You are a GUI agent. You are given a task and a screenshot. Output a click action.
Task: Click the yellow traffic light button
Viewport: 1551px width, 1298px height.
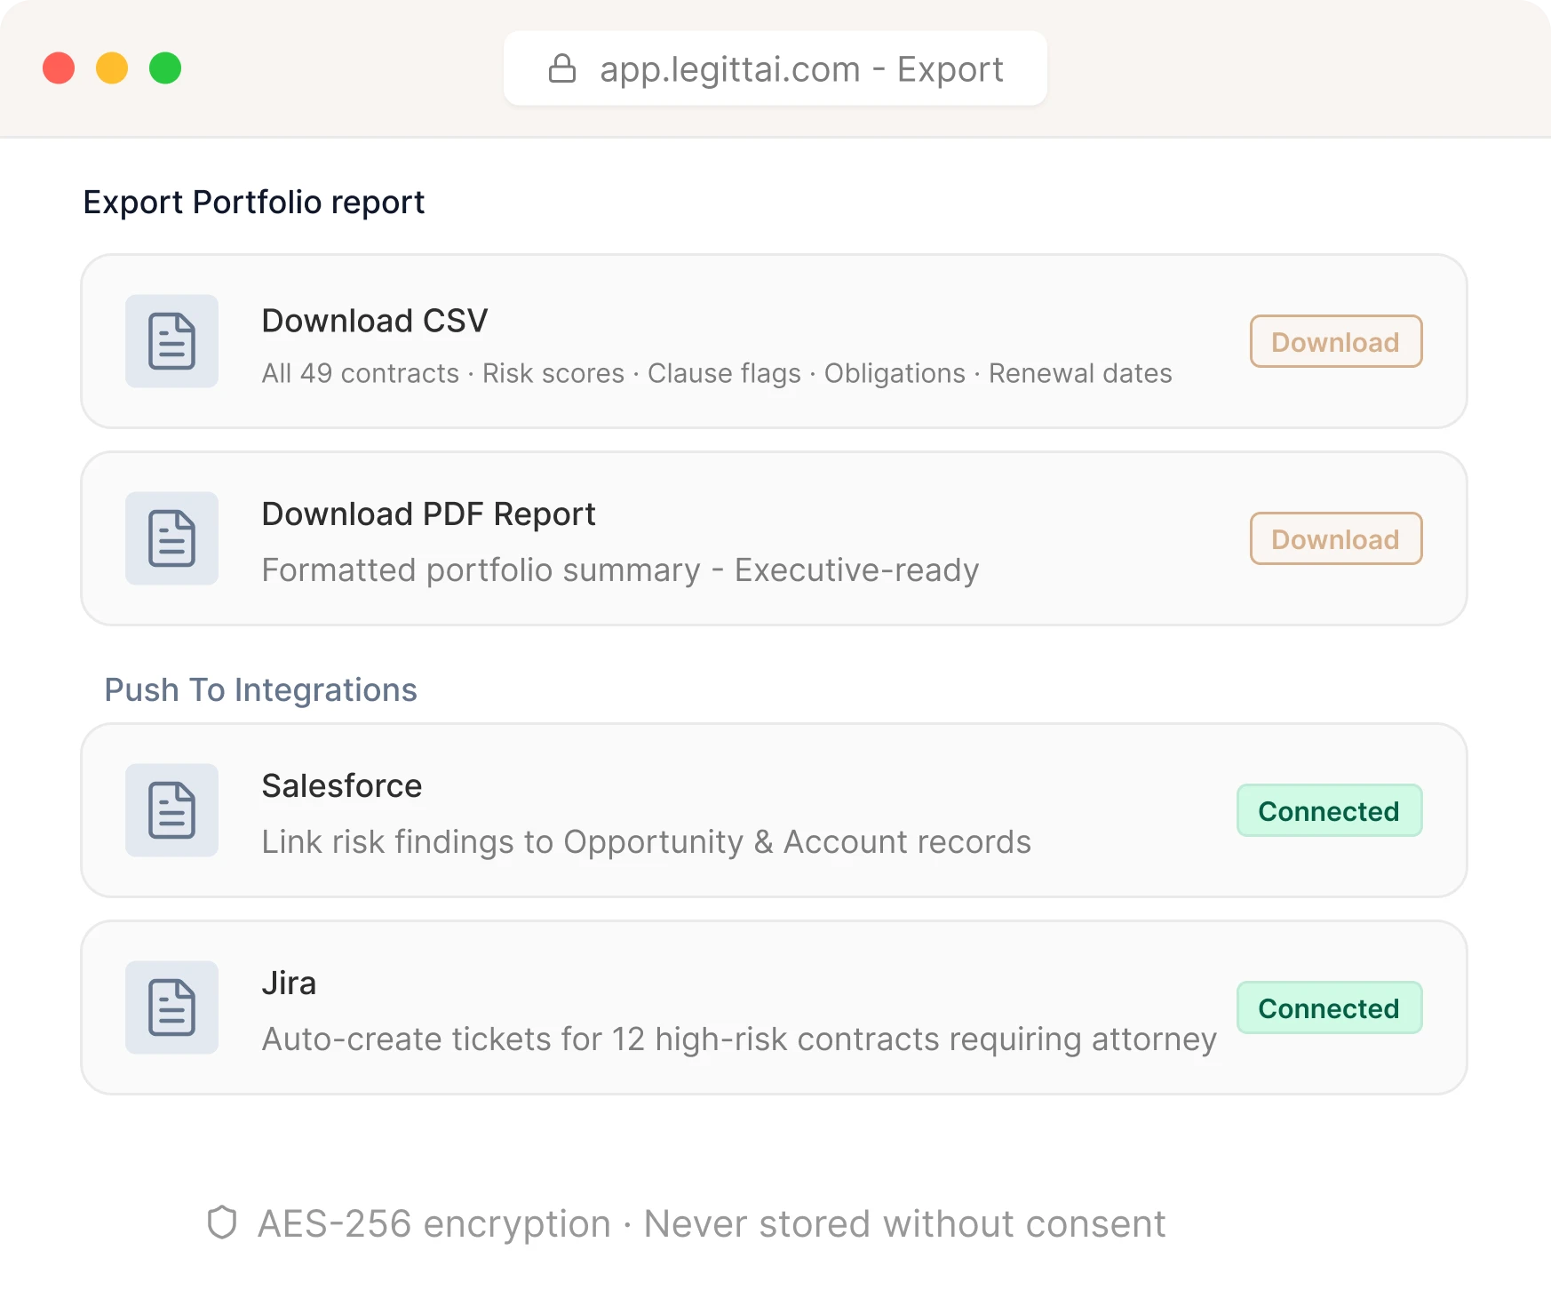(111, 68)
